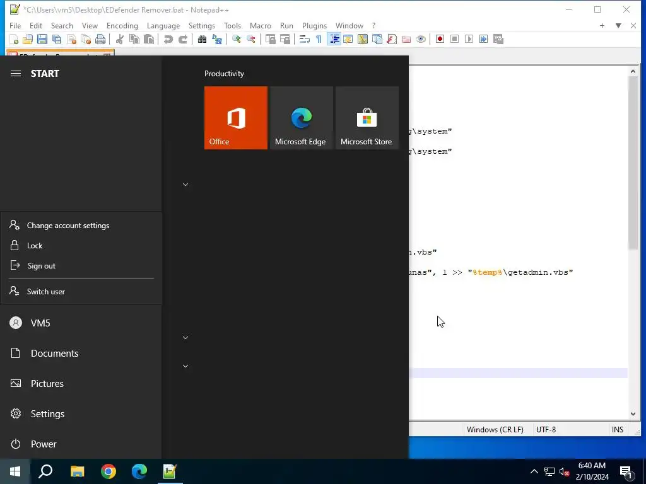Open Settings from Start menu
646x484 pixels.
point(81,413)
